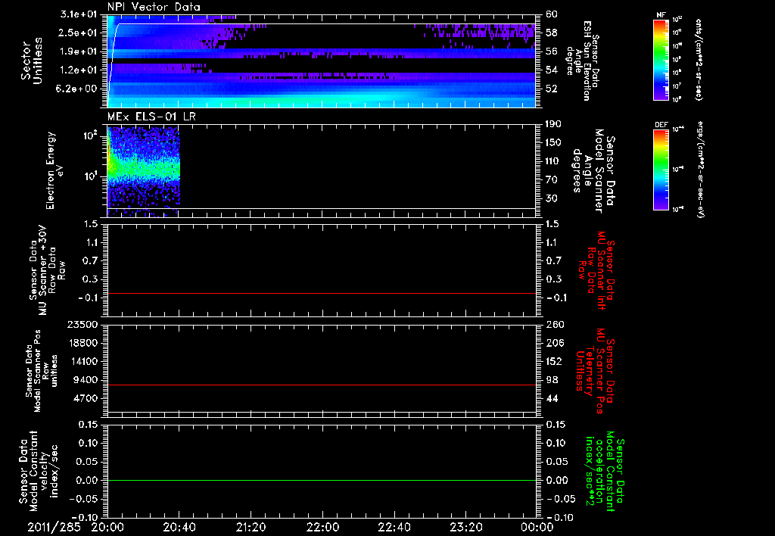
Task: Click the '2011/285' date label
Action: [x=54, y=527]
